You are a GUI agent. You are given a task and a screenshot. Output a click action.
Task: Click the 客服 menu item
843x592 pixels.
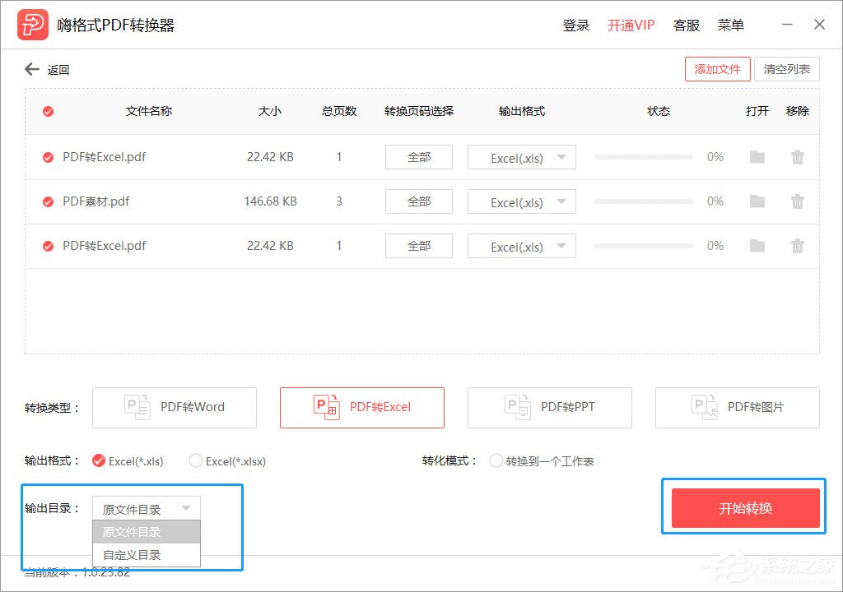tap(687, 25)
